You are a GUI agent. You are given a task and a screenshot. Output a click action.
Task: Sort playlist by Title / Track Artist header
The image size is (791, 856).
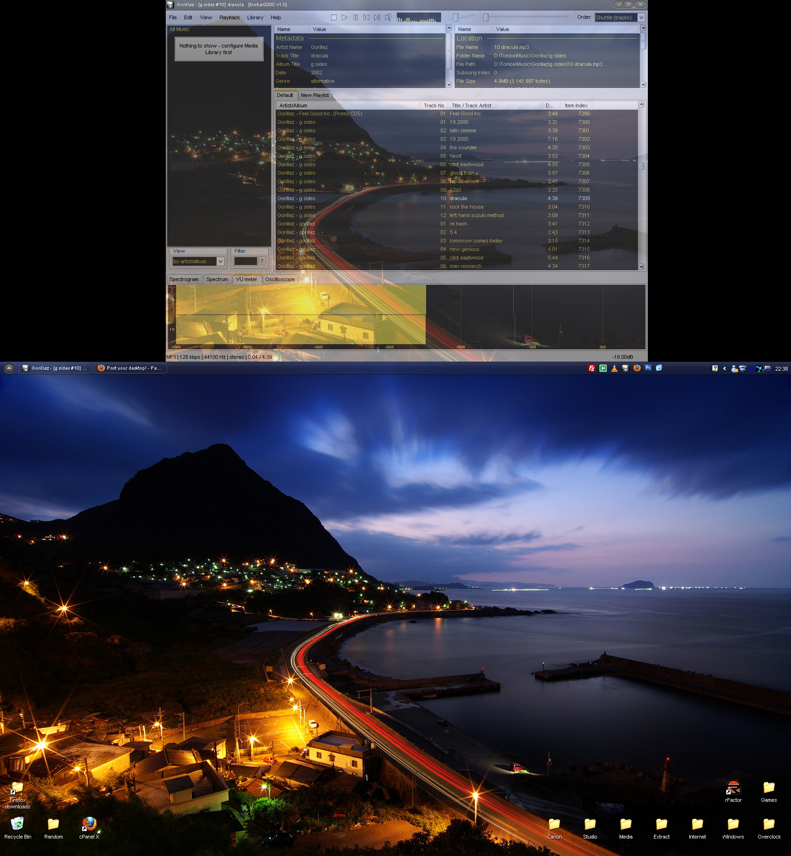click(x=495, y=105)
